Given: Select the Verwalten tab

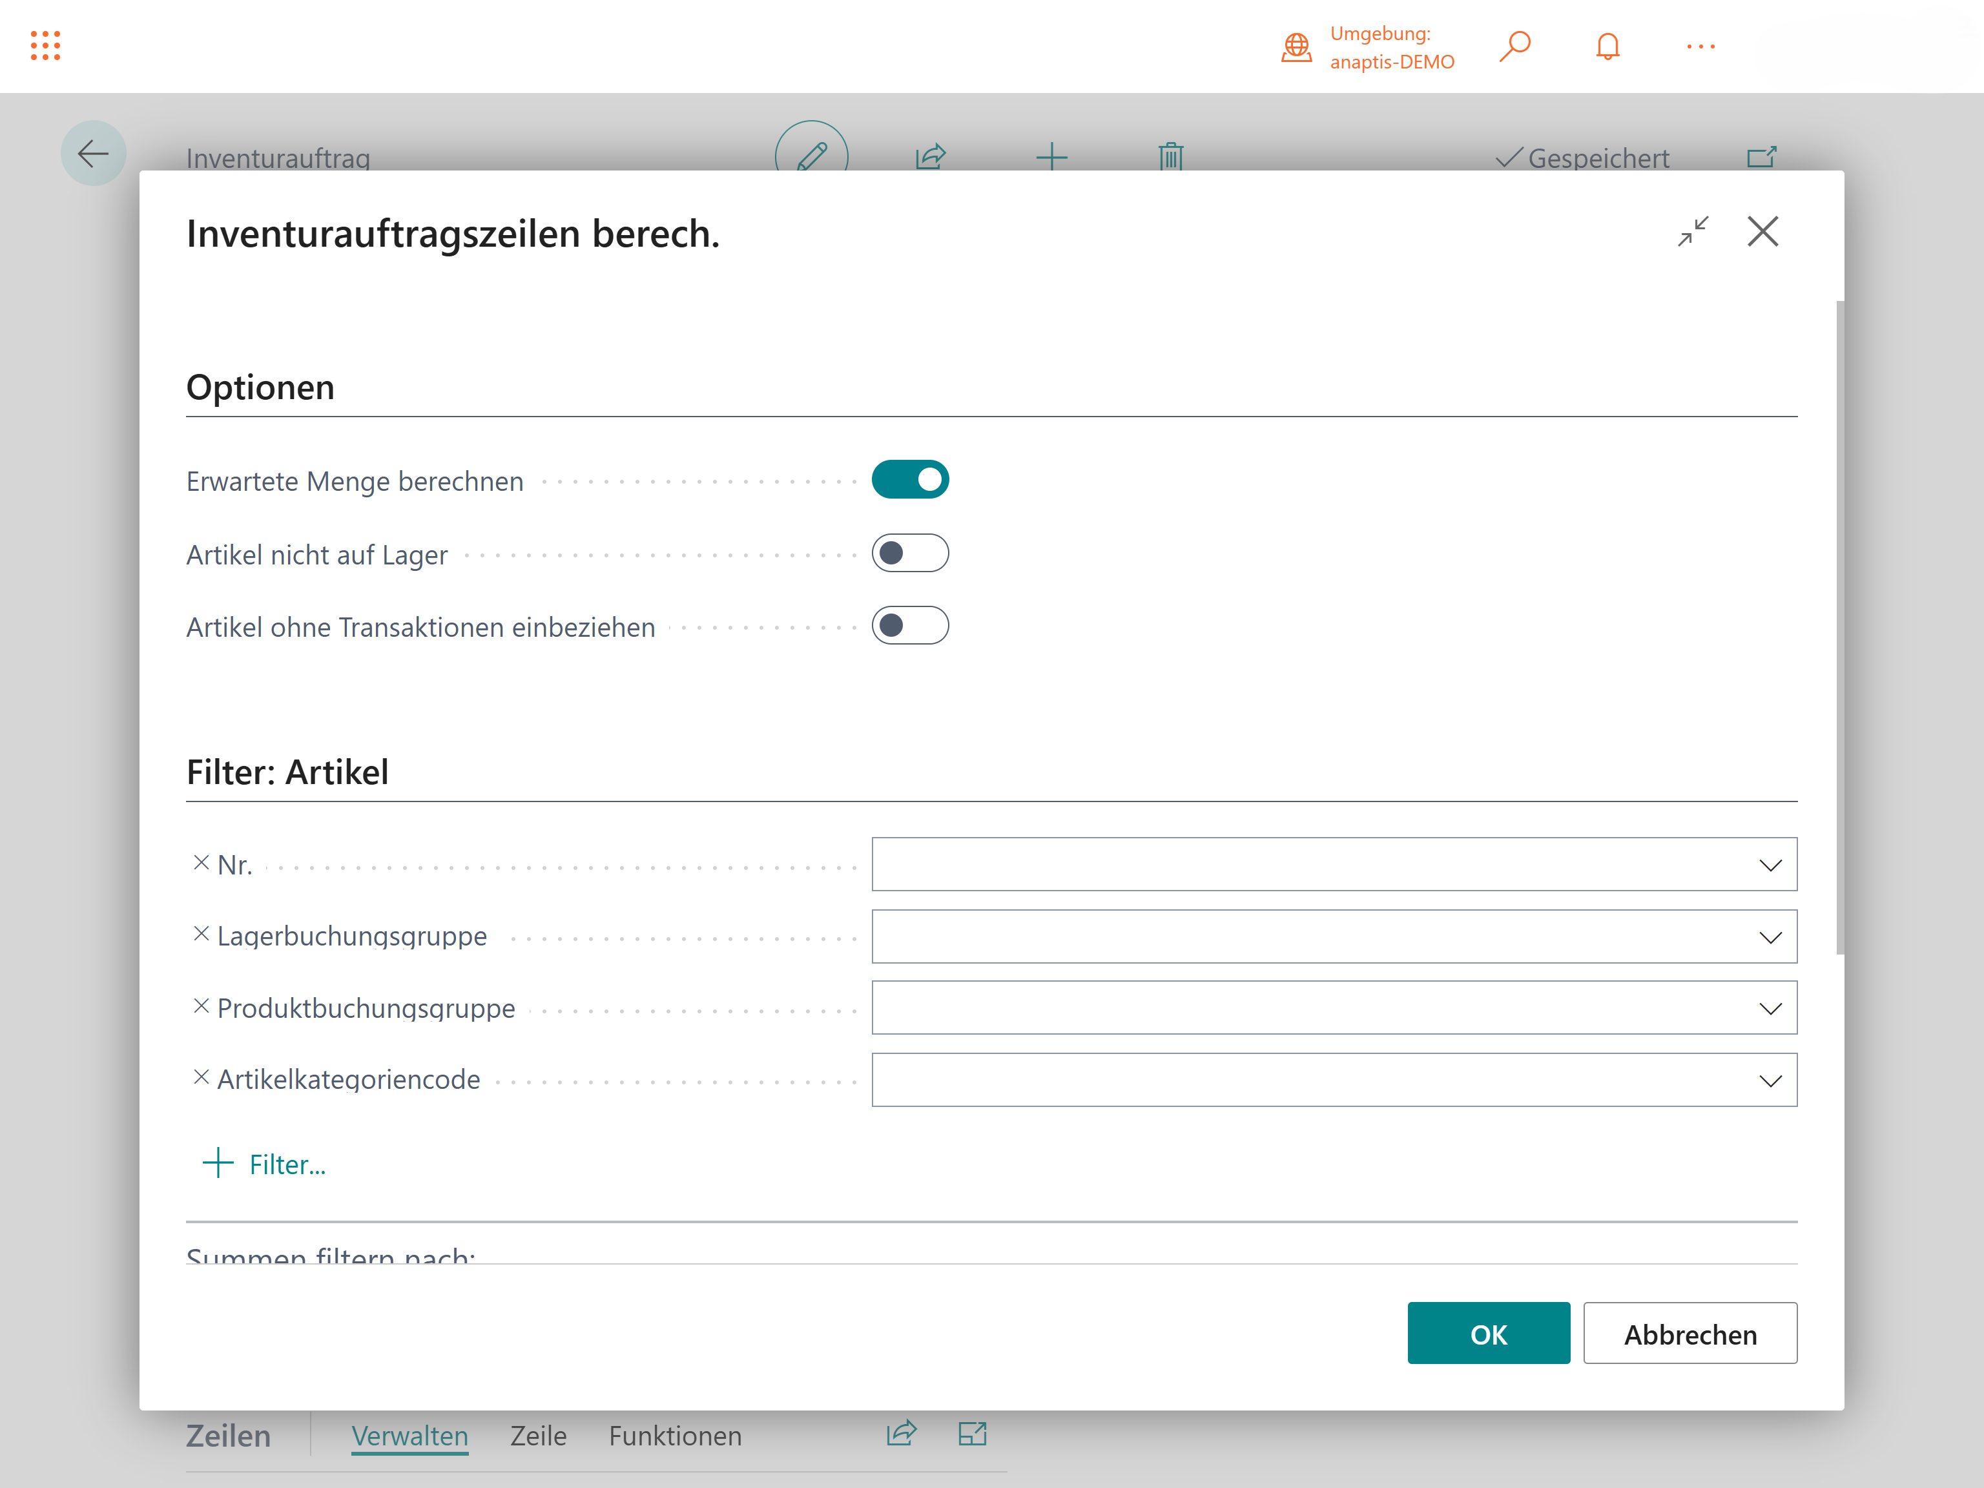Looking at the screenshot, I should point(410,1436).
